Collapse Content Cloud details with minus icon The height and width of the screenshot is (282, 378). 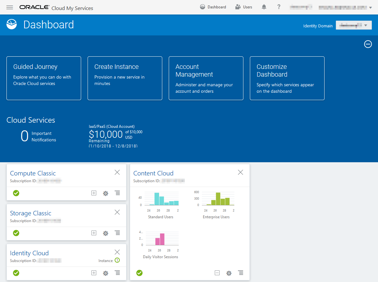[217, 273]
